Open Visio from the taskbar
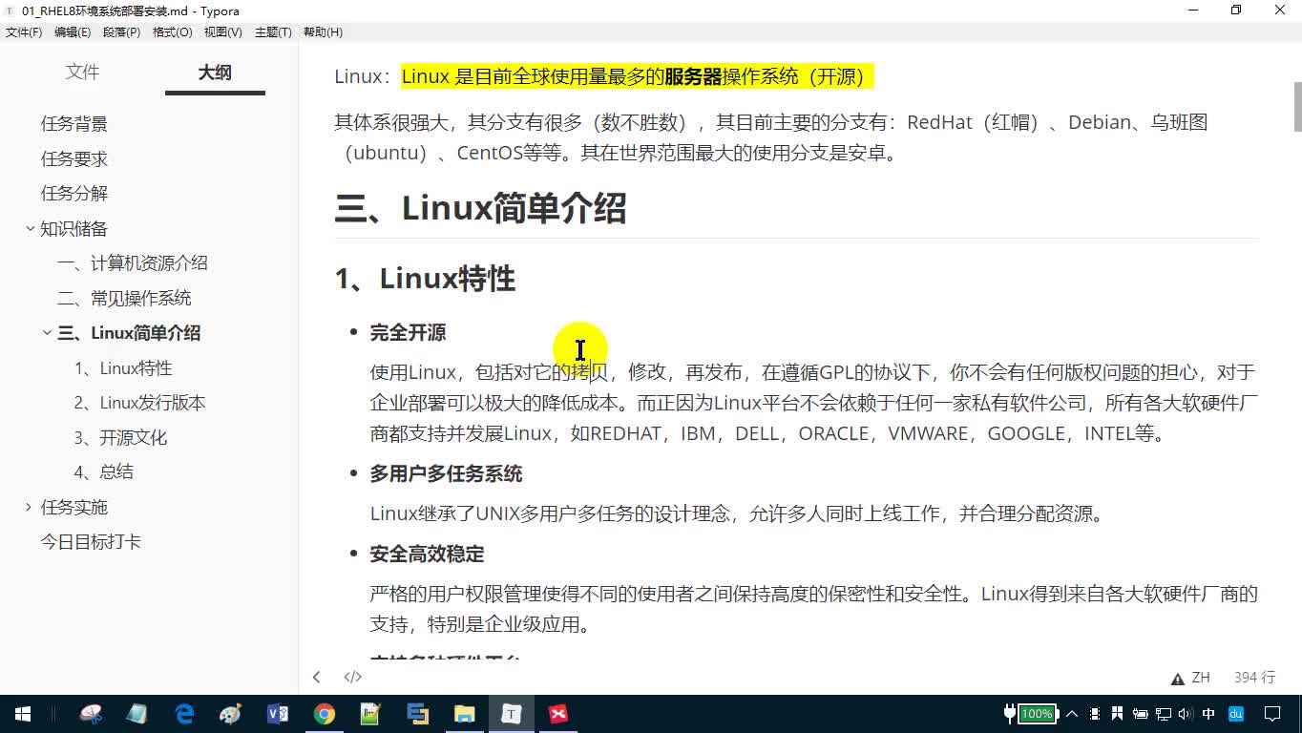The image size is (1302, 733). tap(278, 714)
